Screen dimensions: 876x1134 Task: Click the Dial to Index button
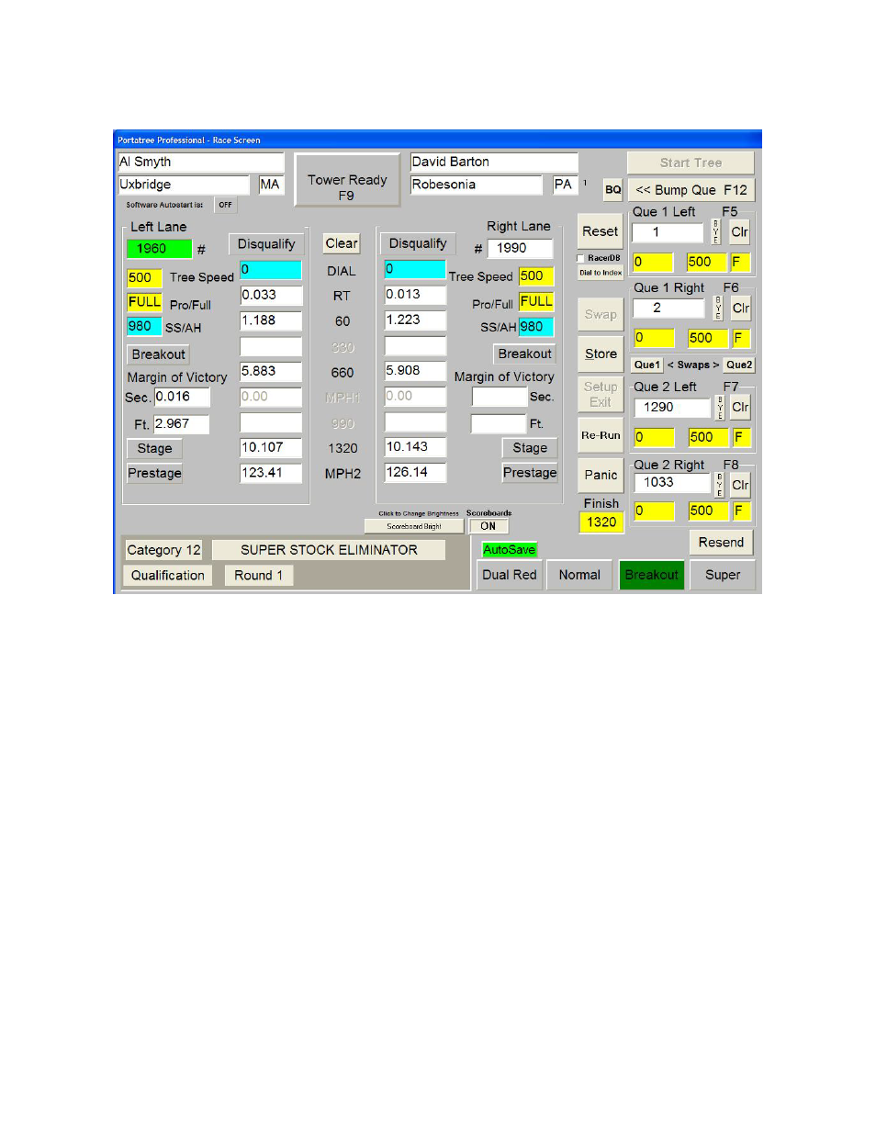coord(601,273)
